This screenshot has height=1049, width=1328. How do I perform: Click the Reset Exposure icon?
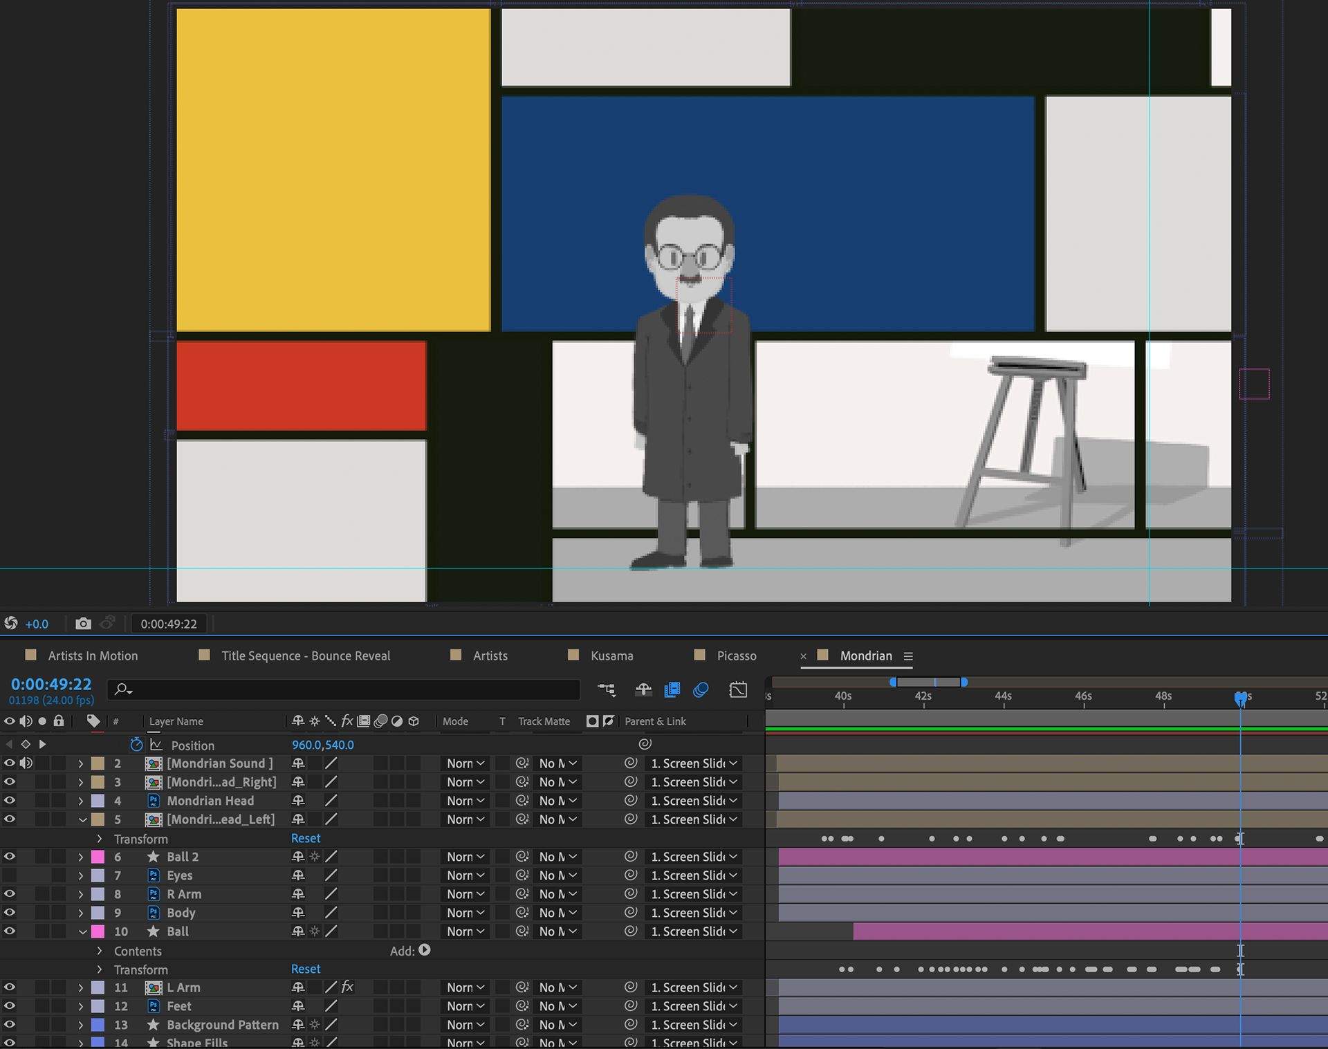[x=10, y=624]
